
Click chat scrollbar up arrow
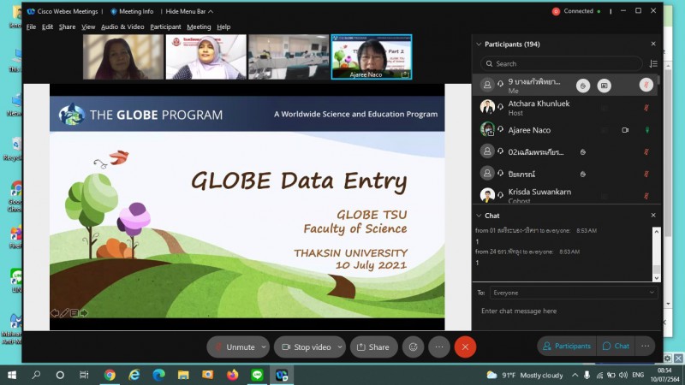656,232
